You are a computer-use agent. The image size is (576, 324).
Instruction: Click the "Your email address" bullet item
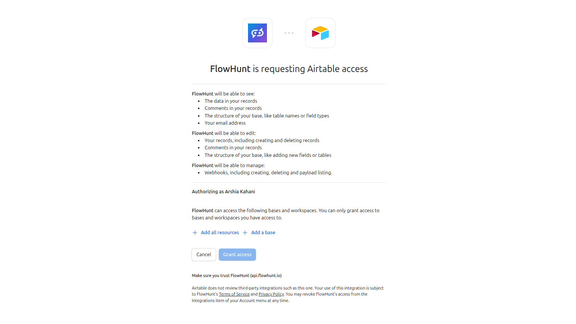click(225, 123)
